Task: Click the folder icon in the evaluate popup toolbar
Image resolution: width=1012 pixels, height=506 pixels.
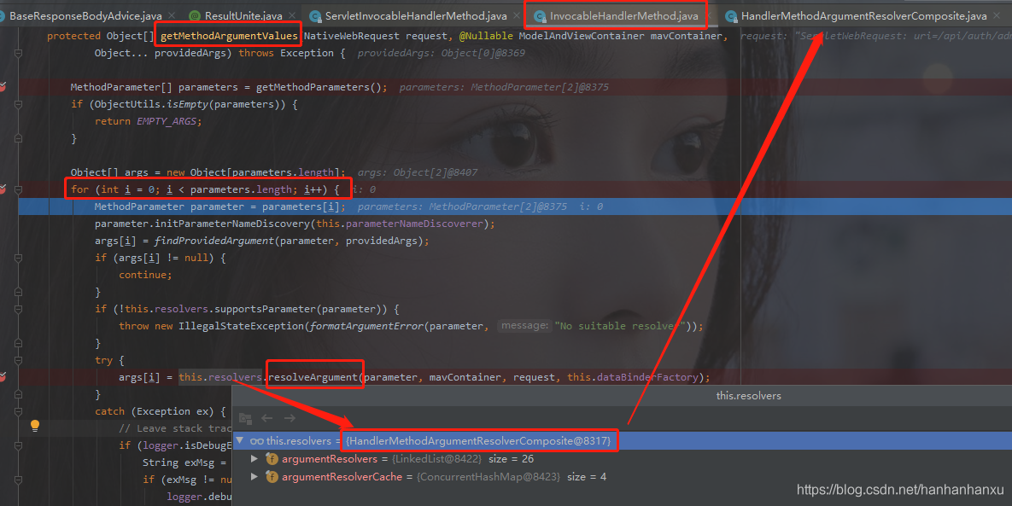Action: click(245, 418)
